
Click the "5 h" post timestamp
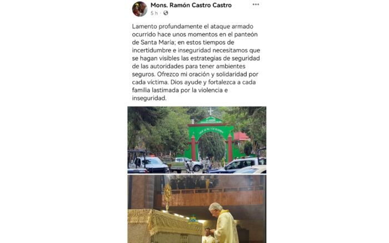154,13
